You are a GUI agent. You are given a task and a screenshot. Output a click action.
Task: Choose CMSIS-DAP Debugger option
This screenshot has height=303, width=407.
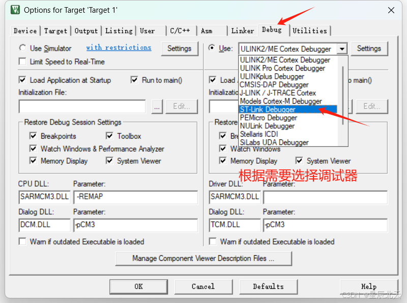[288, 85]
